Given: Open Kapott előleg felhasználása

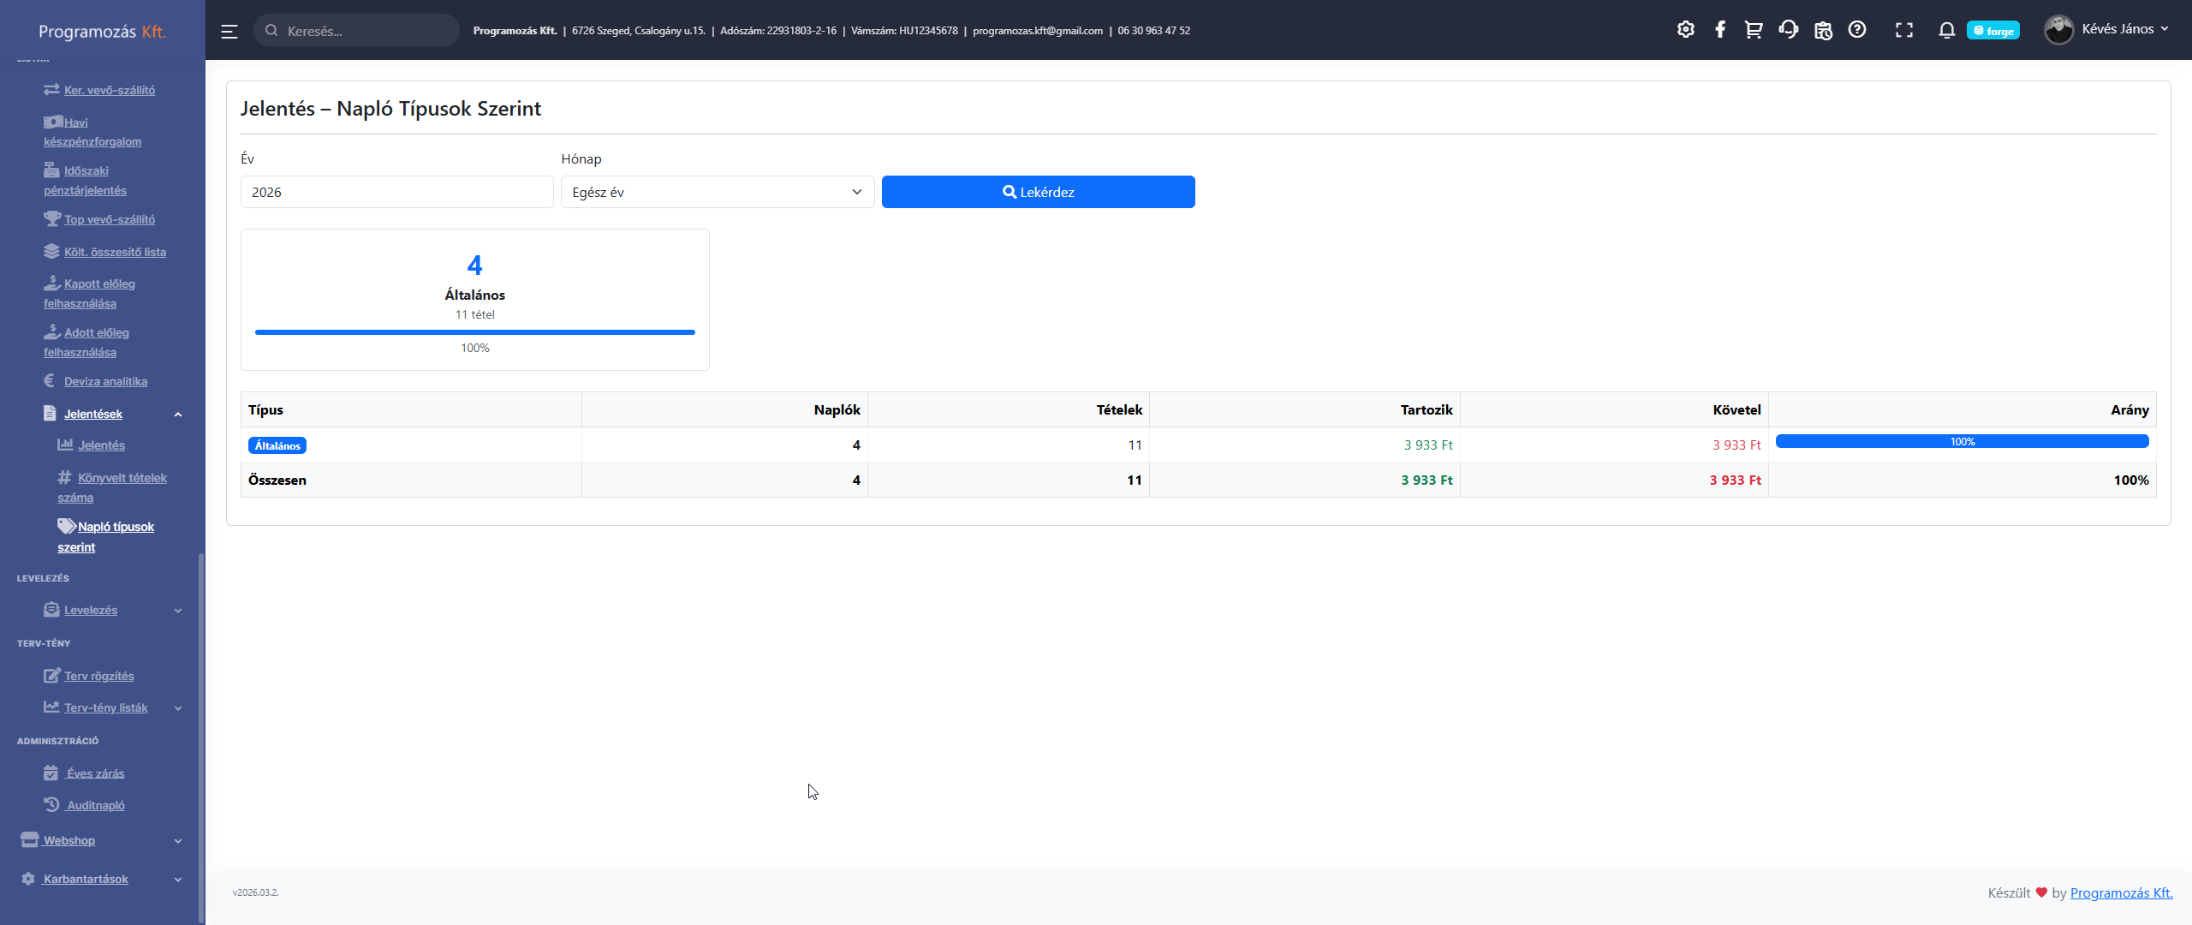Looking at the screenshot, I should 89,294.
